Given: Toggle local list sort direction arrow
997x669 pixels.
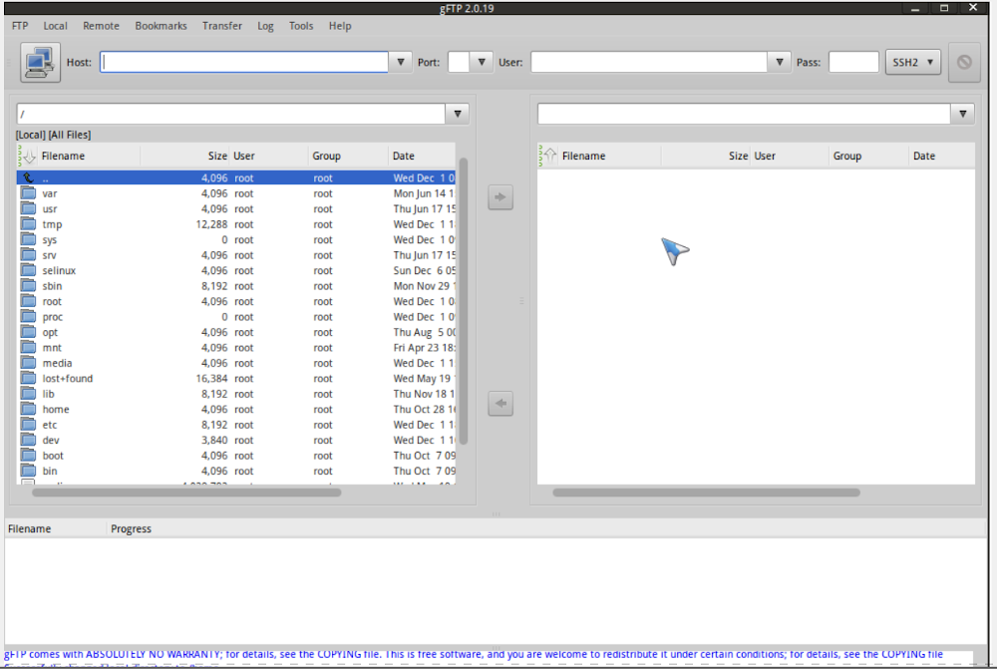Looking at the screenshot, I should (x=27, y=156).
